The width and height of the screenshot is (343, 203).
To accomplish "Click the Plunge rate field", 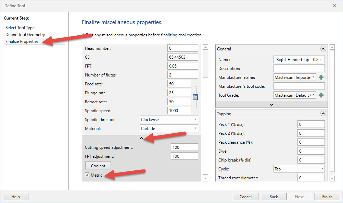I will pos(179,93).
